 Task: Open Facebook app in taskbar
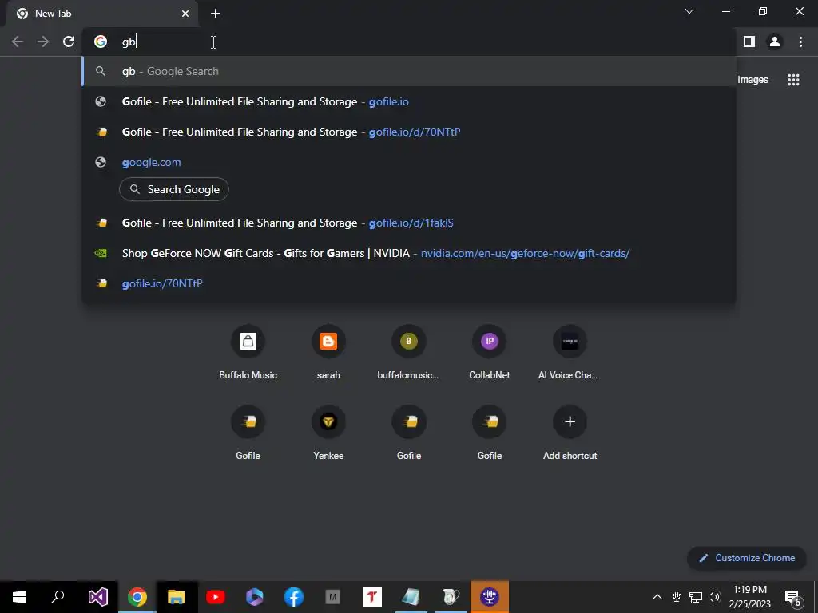pos(294,597)
